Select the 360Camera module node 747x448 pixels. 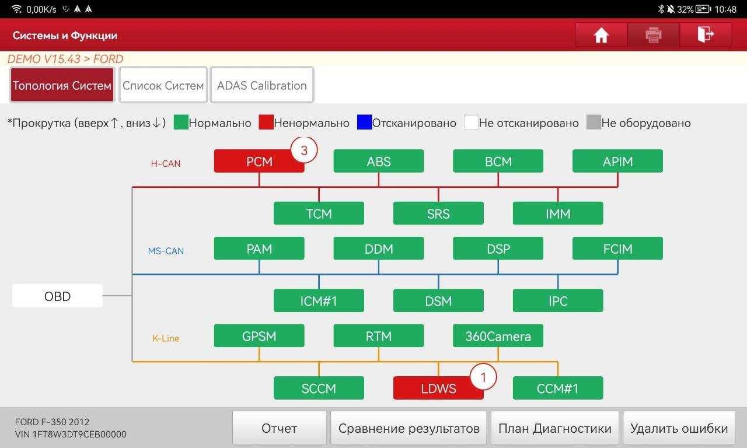(x=498, y=336)
